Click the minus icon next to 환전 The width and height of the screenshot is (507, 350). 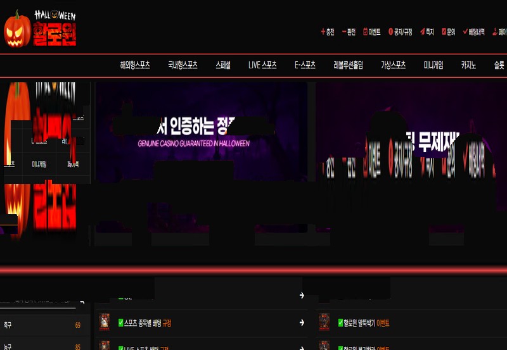(343, 32)
